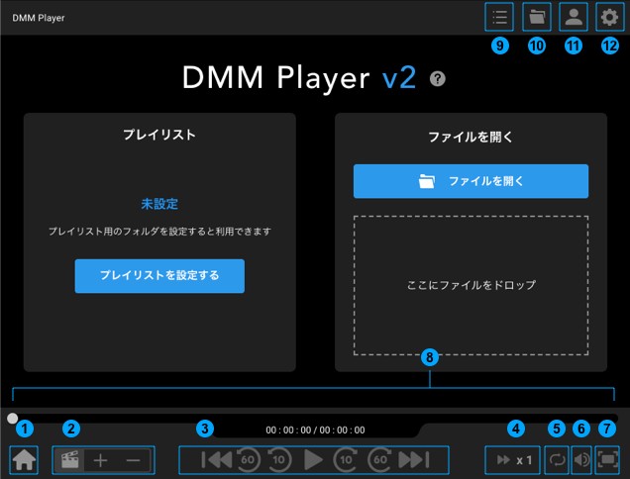Open the user account icon

tap(573, 17)
